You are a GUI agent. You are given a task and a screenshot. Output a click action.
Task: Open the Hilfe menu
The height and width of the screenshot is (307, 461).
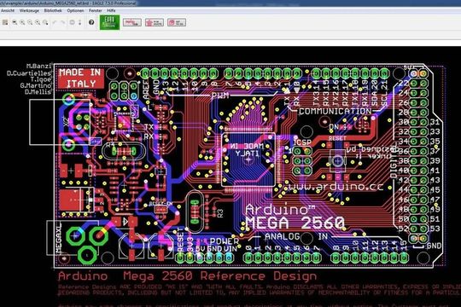[x=111, y=10]
